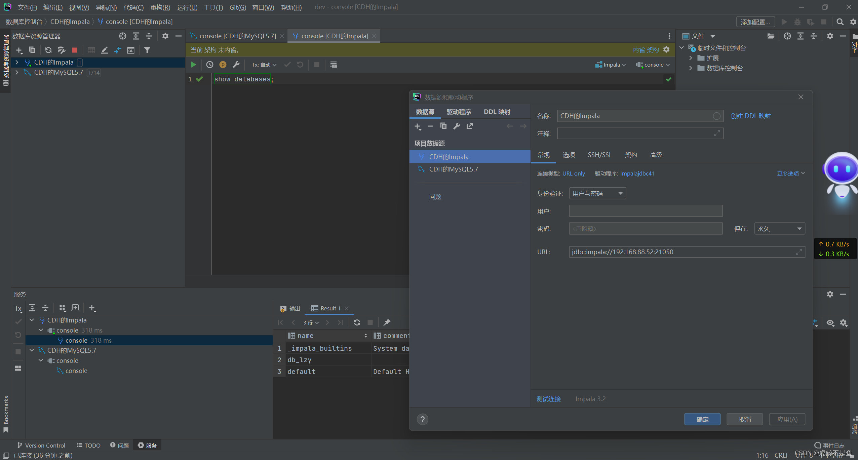The image size is (858, 460).
Task: Switch to the 驱动程序 tab in dialog
Action: [x=459, y=112]
